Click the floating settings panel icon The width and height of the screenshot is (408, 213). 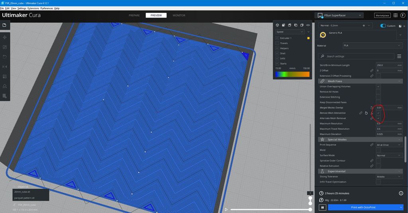click(x=400, y=26)
